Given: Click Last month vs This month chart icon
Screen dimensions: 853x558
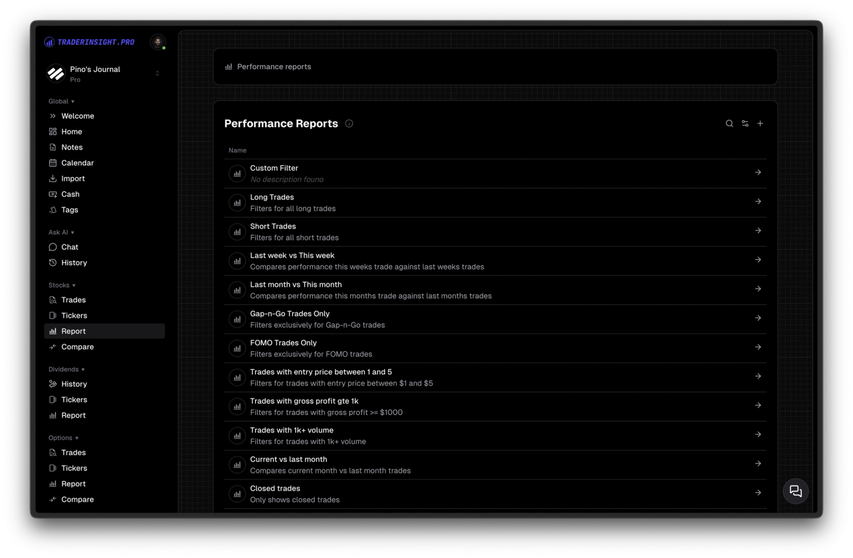Looking at the screenshot, I should [x=237, y=290].
